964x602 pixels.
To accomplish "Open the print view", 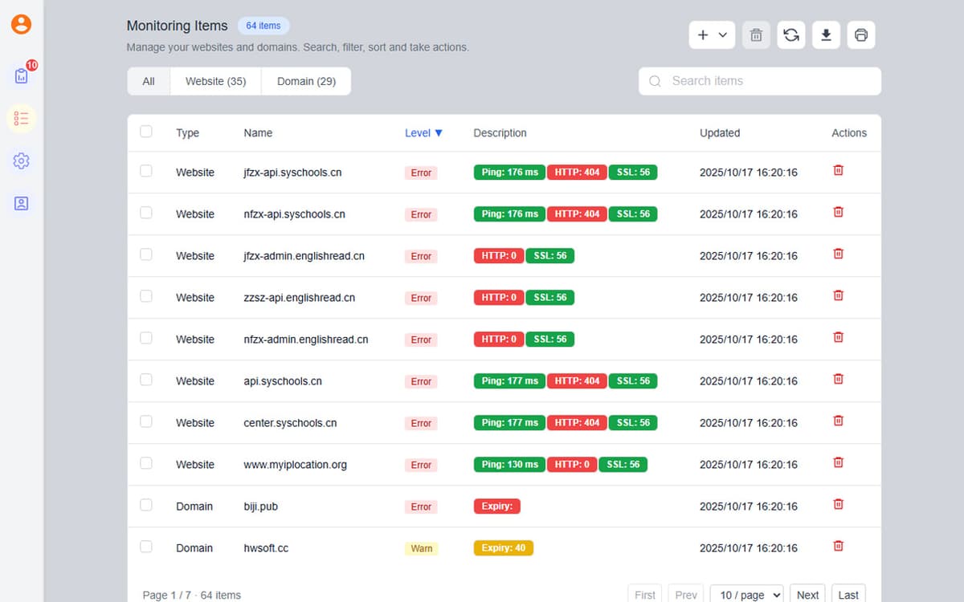I will point(860,35).
